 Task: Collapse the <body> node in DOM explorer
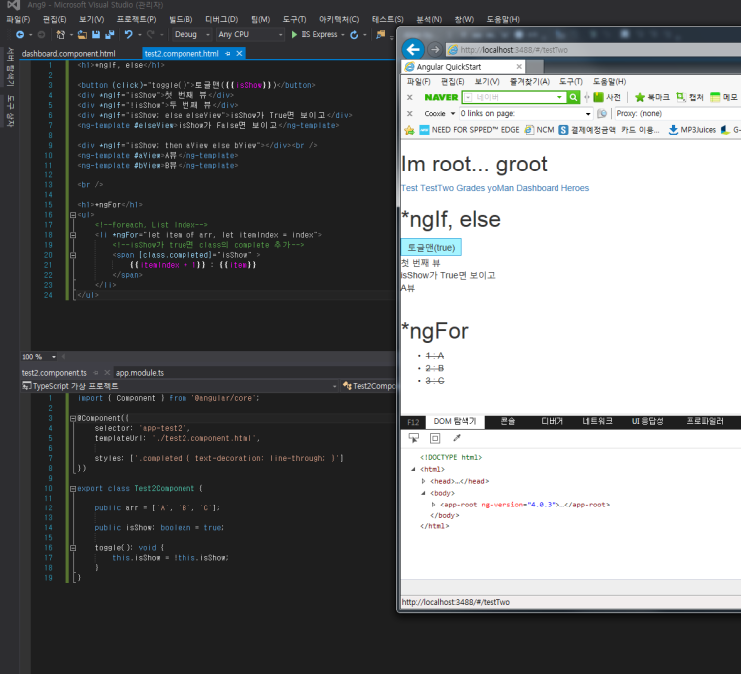[x=423, y=493]
